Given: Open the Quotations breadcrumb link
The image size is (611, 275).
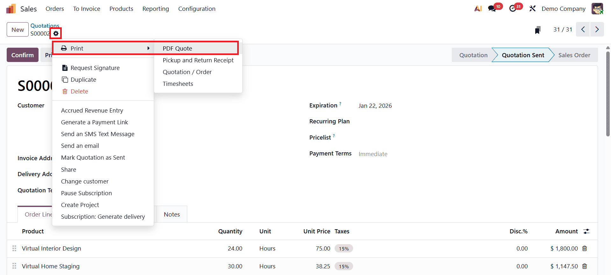Looking at the screenshot, I should point(45,25).
